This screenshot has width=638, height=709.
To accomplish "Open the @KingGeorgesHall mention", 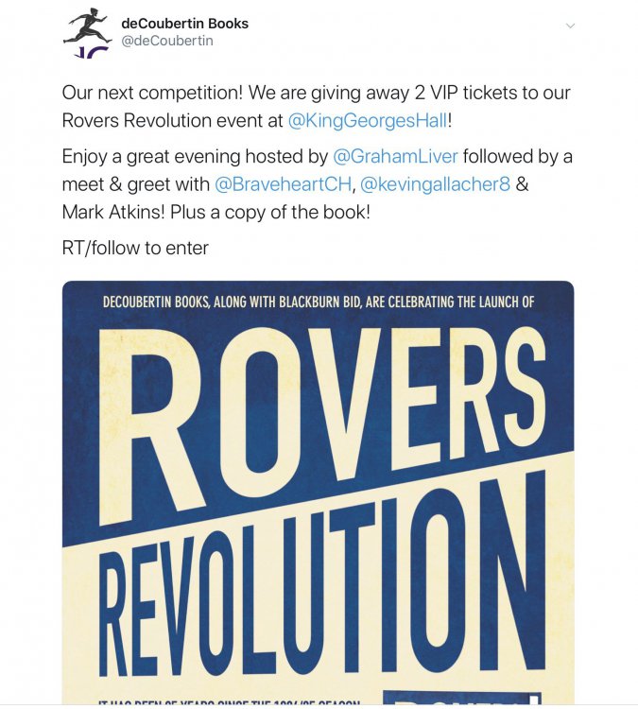I will tap(365, 121).
